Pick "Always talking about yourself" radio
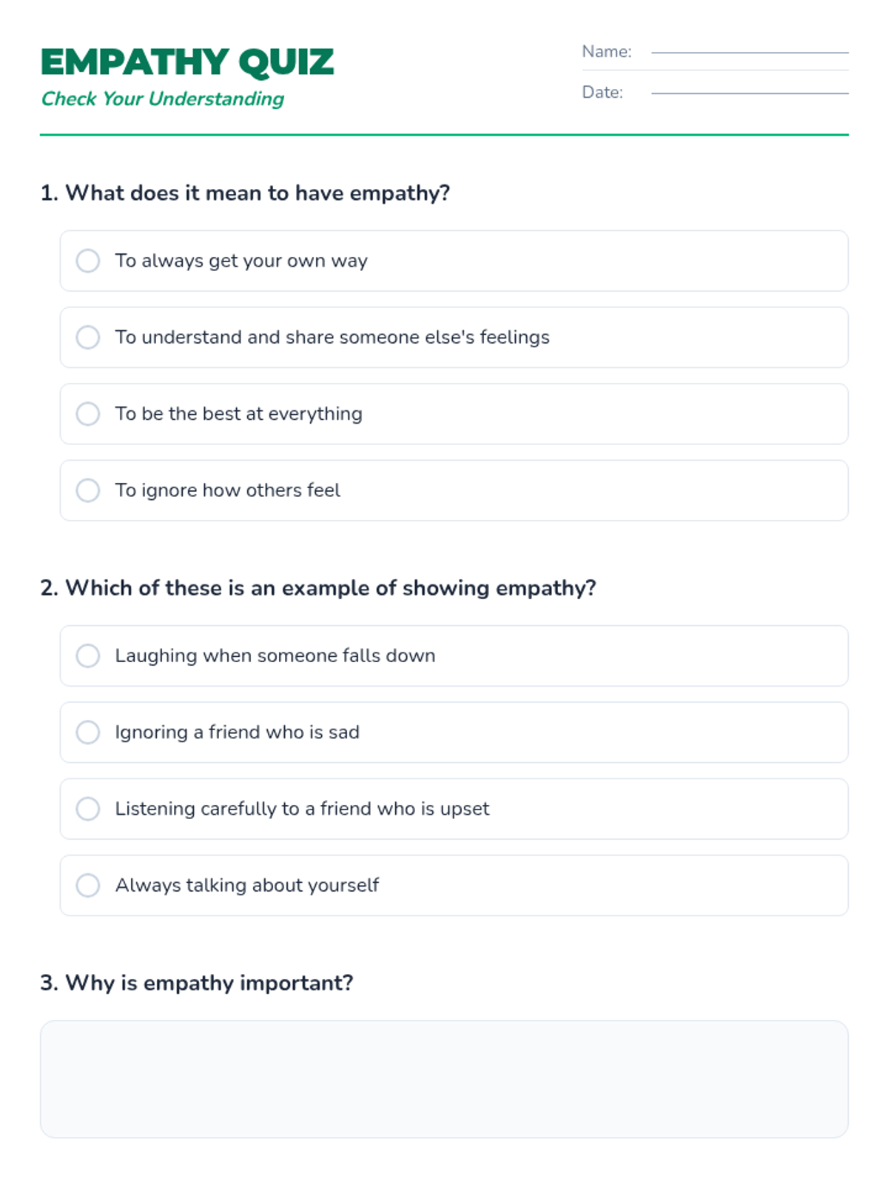 (88, 885)
